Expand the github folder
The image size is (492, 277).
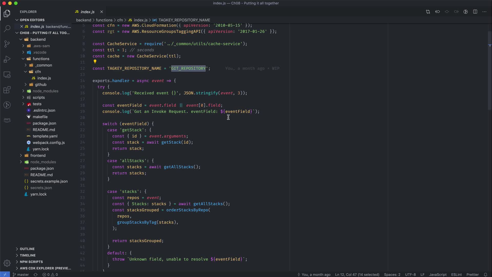(x=40, y=84)
